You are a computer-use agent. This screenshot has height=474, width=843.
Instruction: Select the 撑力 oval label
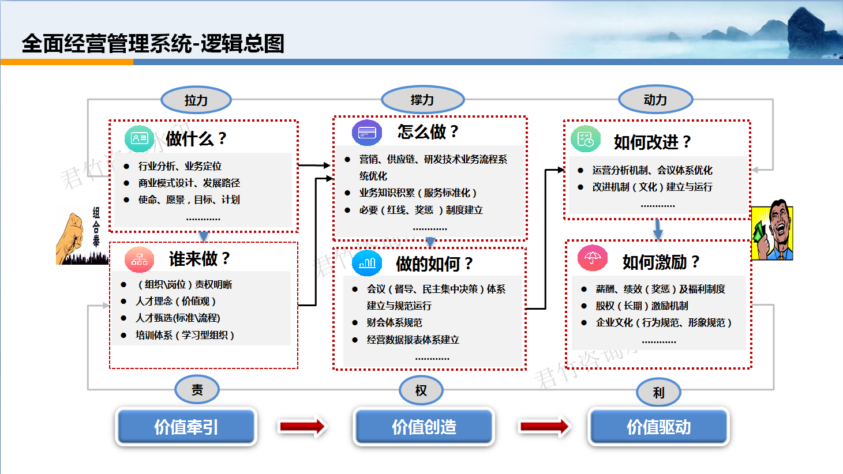(422, 100)
